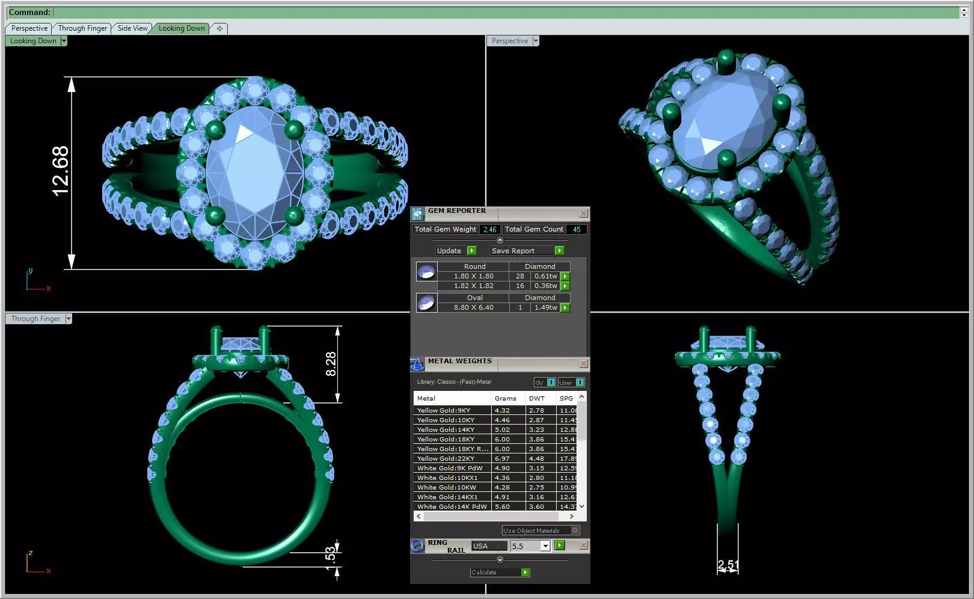This screenshot has height=599, width=974.
Task: Close the Ring Rail panel
Action: point(583,545)
